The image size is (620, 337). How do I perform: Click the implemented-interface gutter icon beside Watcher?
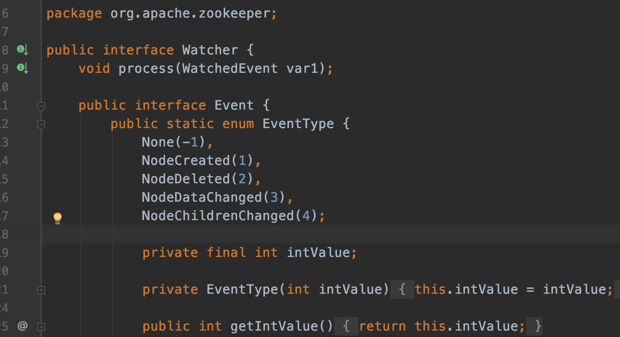(x=22, y=50)
